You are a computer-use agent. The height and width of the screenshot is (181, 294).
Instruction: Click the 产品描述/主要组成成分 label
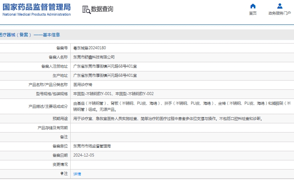click(48, 107)
